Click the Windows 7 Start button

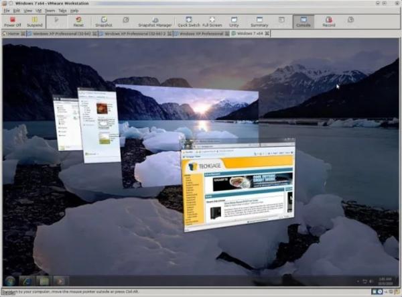pos(10,280)
